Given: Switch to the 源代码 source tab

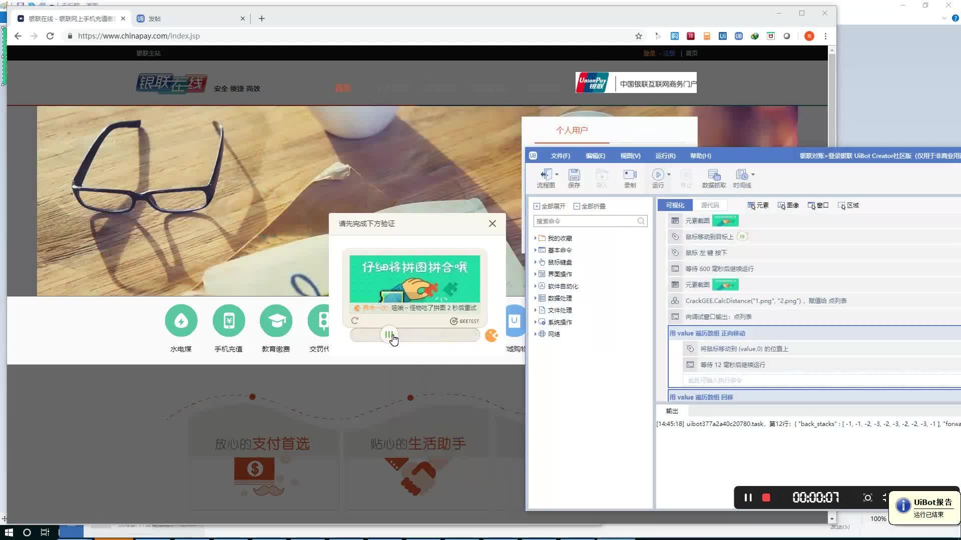Looking at the screenshot, I should [710, 205].
